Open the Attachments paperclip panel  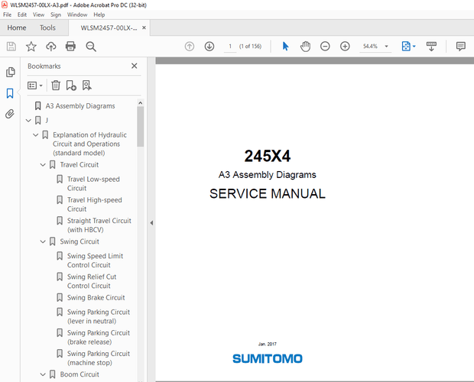coord(10,114)
